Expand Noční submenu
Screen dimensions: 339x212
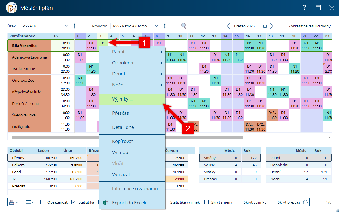coord(132,85)
